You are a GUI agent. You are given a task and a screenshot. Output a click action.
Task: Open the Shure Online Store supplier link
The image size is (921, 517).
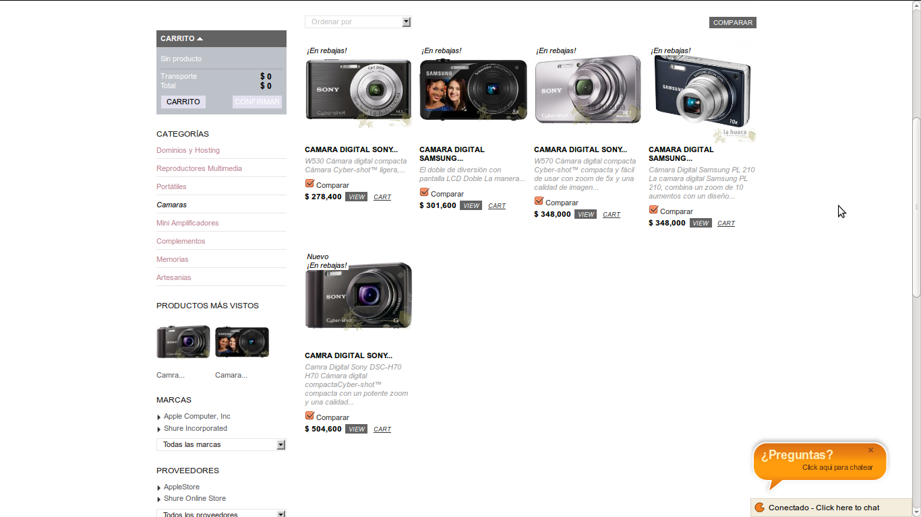tap(195, 499)
